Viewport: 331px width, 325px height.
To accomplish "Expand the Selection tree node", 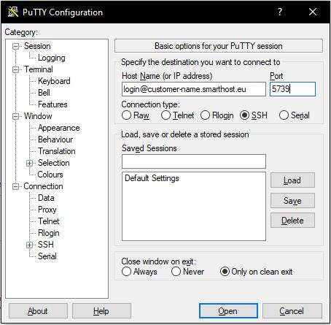I will [29, 163].
